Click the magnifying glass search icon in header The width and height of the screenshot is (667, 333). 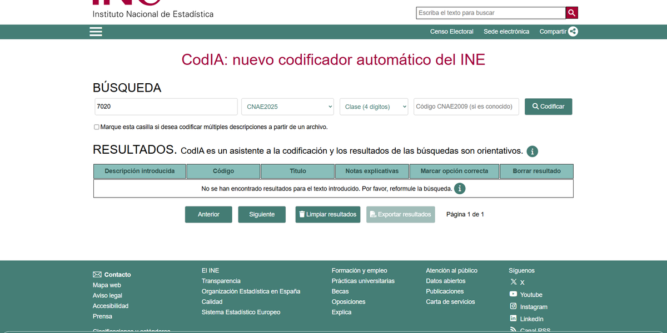[571, 12]
